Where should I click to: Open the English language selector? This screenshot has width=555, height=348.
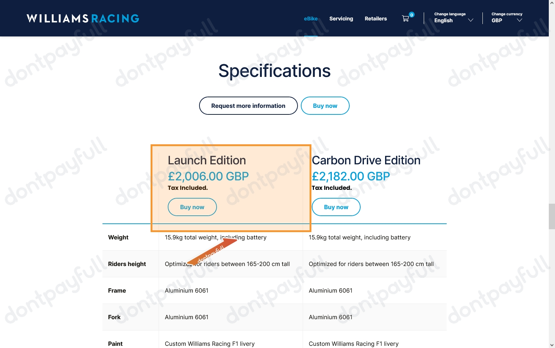click(x=443, y=20)
